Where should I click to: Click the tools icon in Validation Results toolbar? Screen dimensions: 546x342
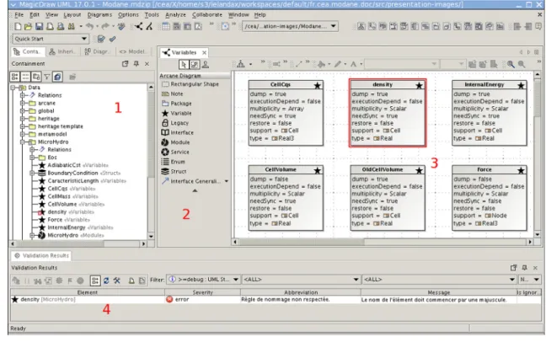116,281
